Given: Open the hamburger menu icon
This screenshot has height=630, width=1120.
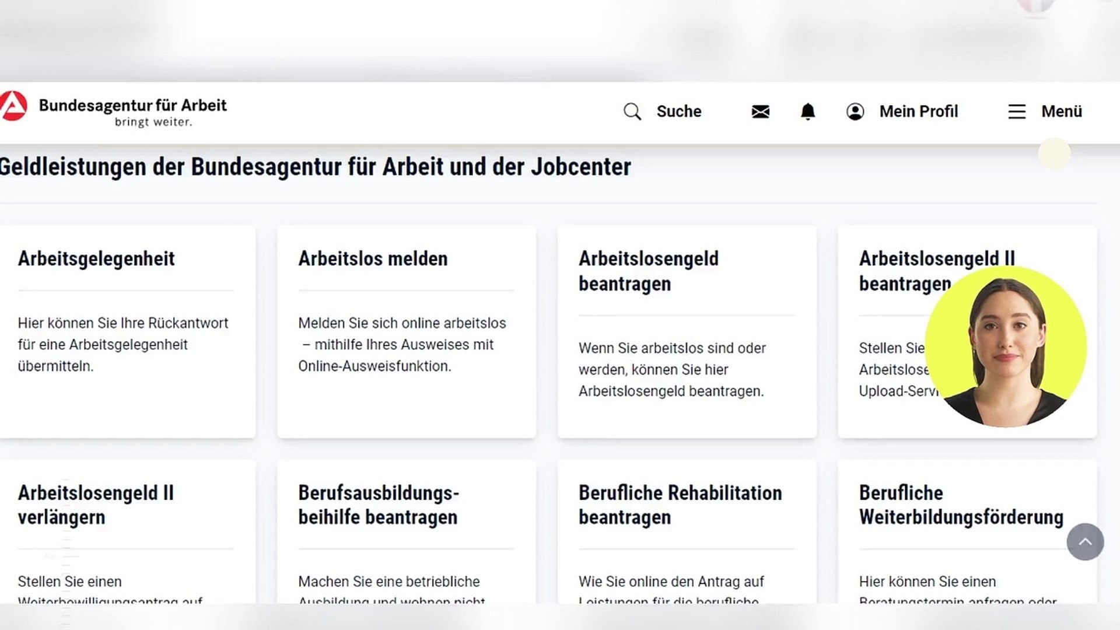Looking at the screenshot, I should (1017, 111).
